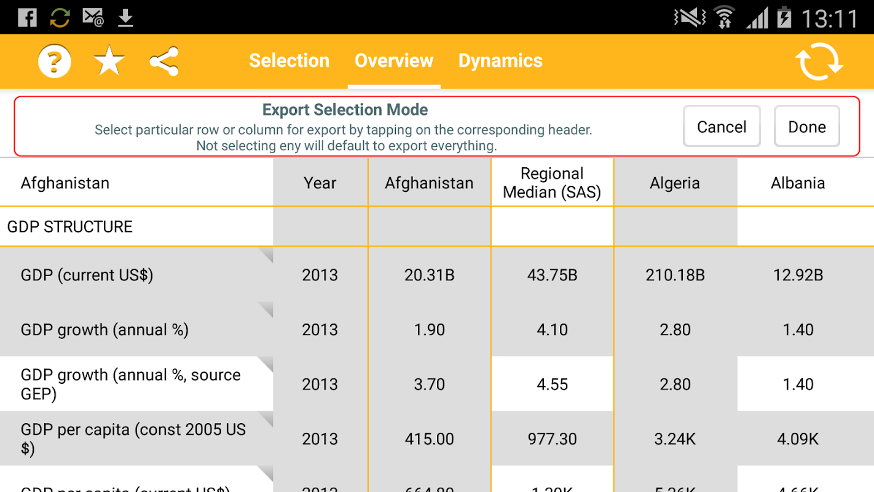Tap the 20.31B value cell
Screen dimensions: 874x492
tap(430, 275)
